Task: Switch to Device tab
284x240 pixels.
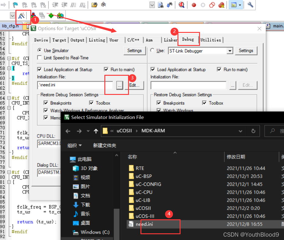Action: click(x=41, y=40)
